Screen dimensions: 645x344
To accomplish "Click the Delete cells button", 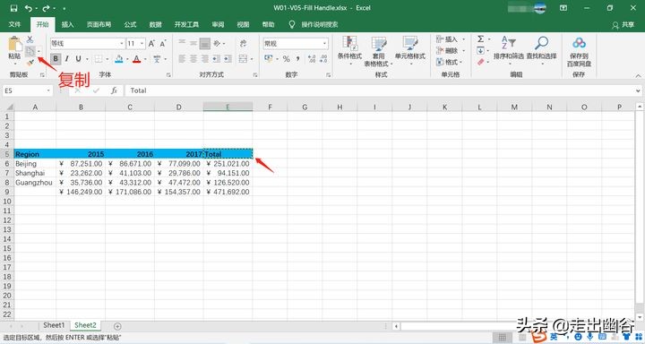I will [451, 50].
